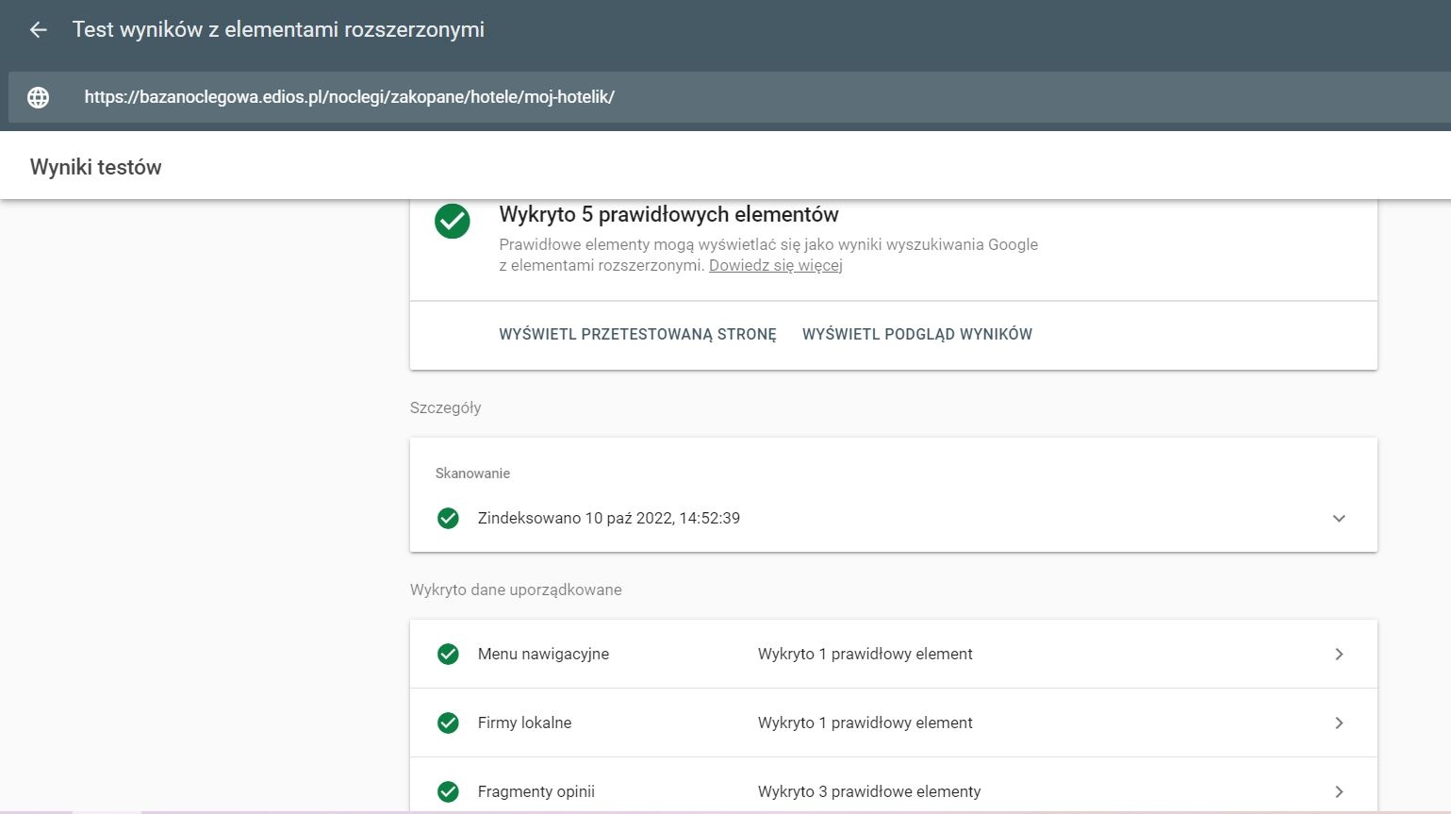Image resolution: width=1451 pixels, height=814 pixels.
Task: Click 'Wykryto 3 prawidłowe elementy' status text
Action: (868, 791)
